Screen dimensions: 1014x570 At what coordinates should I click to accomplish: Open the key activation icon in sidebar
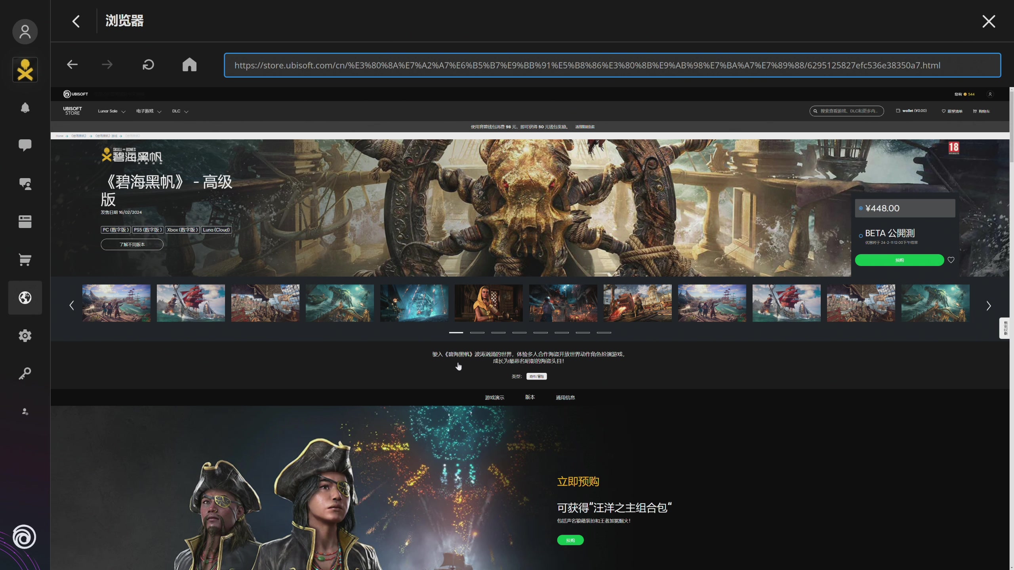click(25, 374)
